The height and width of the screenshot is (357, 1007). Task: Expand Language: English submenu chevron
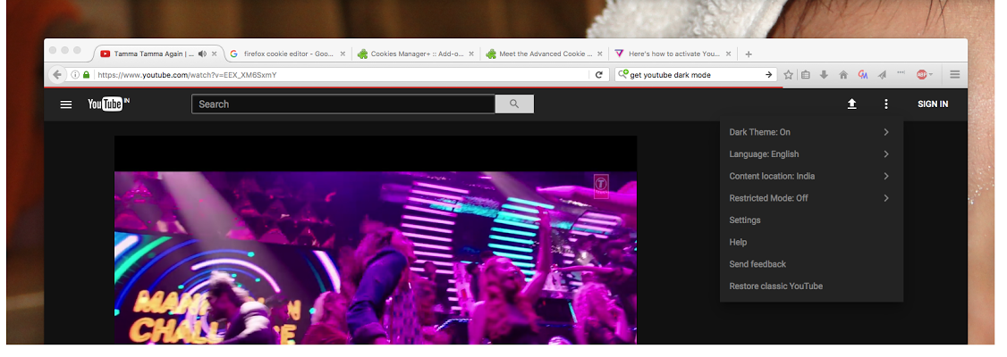[x=886, y=154]
